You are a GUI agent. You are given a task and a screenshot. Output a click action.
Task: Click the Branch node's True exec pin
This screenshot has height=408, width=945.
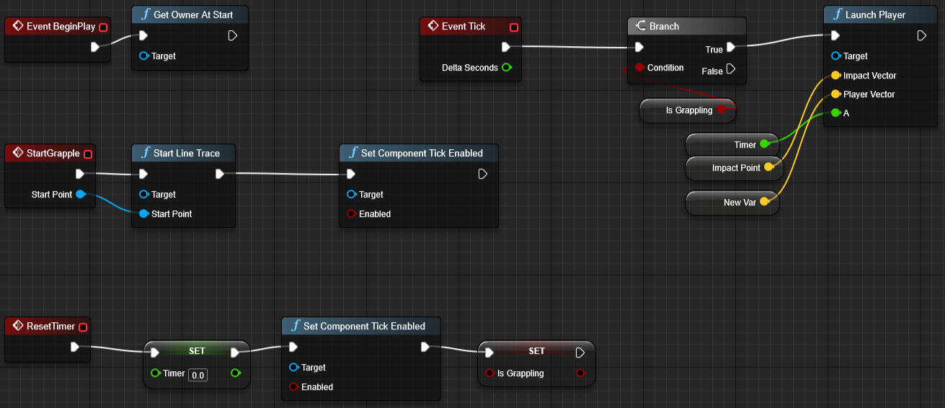pos(731,48)
